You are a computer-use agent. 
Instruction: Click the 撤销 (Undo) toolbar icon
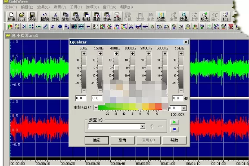pos(45,17)
